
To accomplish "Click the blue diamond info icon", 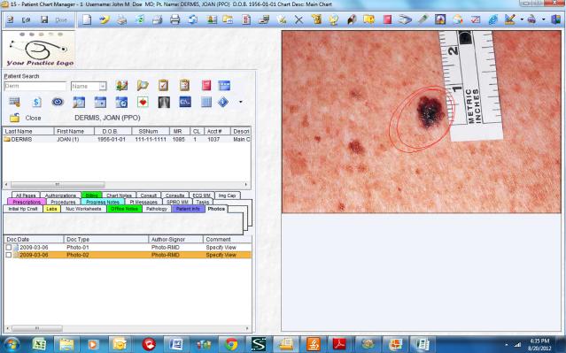I will [223, 103].
